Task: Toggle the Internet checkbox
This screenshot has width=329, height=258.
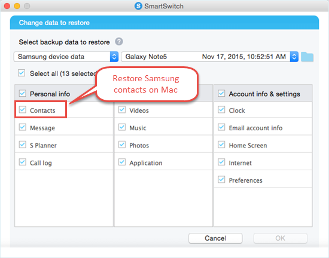Action: click(x=221, y=162)
